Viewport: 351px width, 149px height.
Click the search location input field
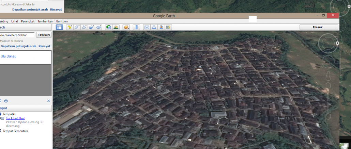[x=17, y=35]
